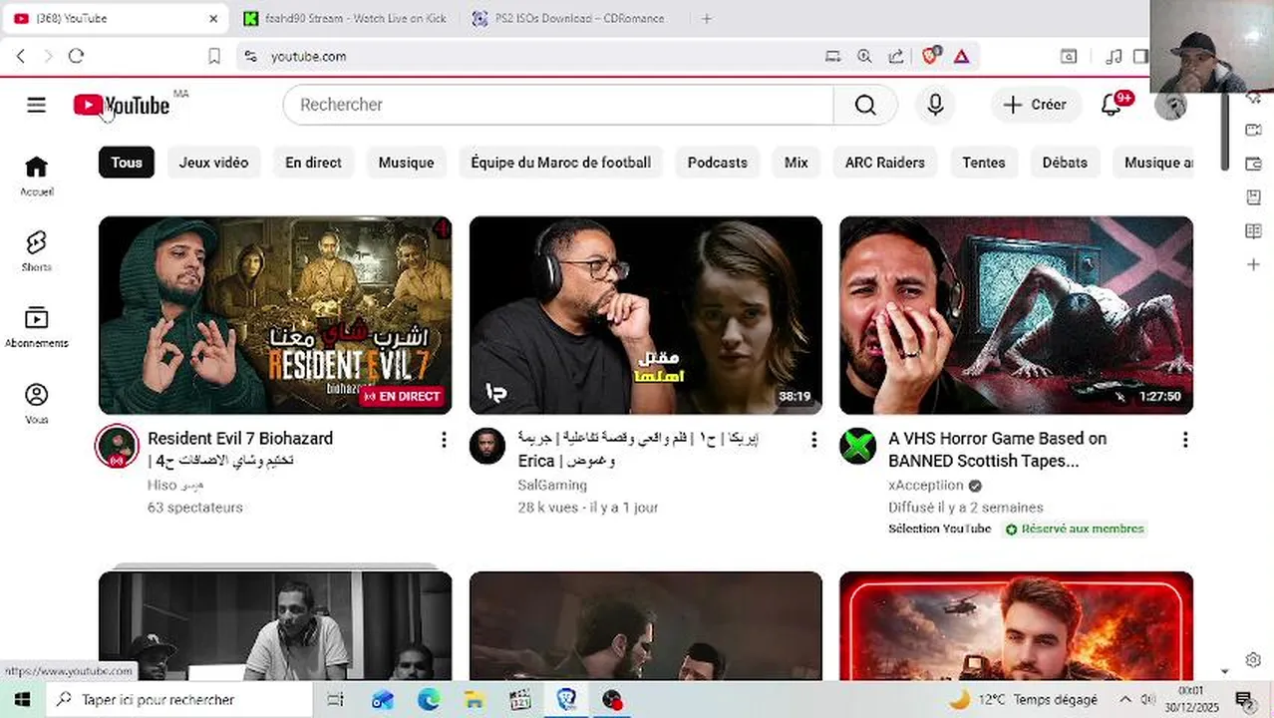Screen dimensions: 1274x718
Task: Select the Musique filter chip
Action: 406,163
